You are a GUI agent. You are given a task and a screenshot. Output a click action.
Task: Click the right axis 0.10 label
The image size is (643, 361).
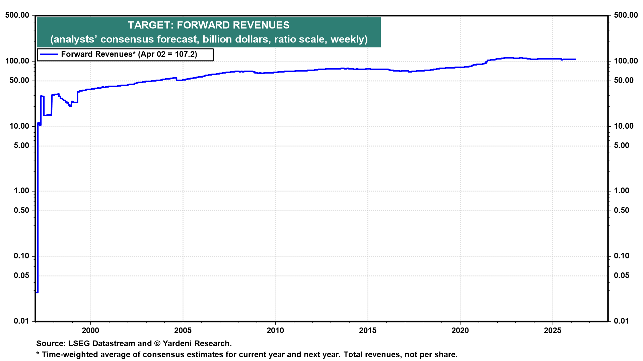coord(622,256)
